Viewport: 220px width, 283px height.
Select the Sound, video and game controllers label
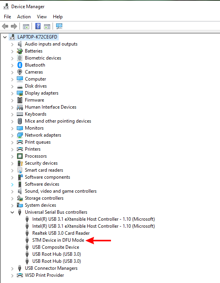pyautogui.click(x=61, y=191)
